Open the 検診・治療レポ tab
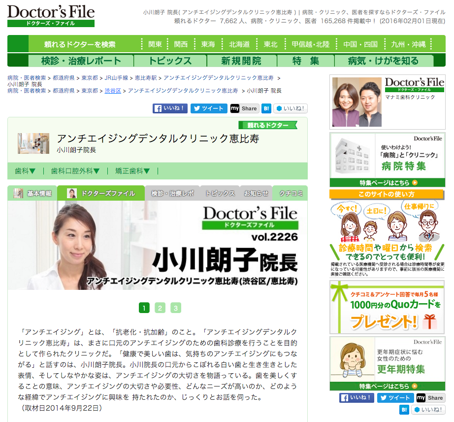 [x=172, y=193]
